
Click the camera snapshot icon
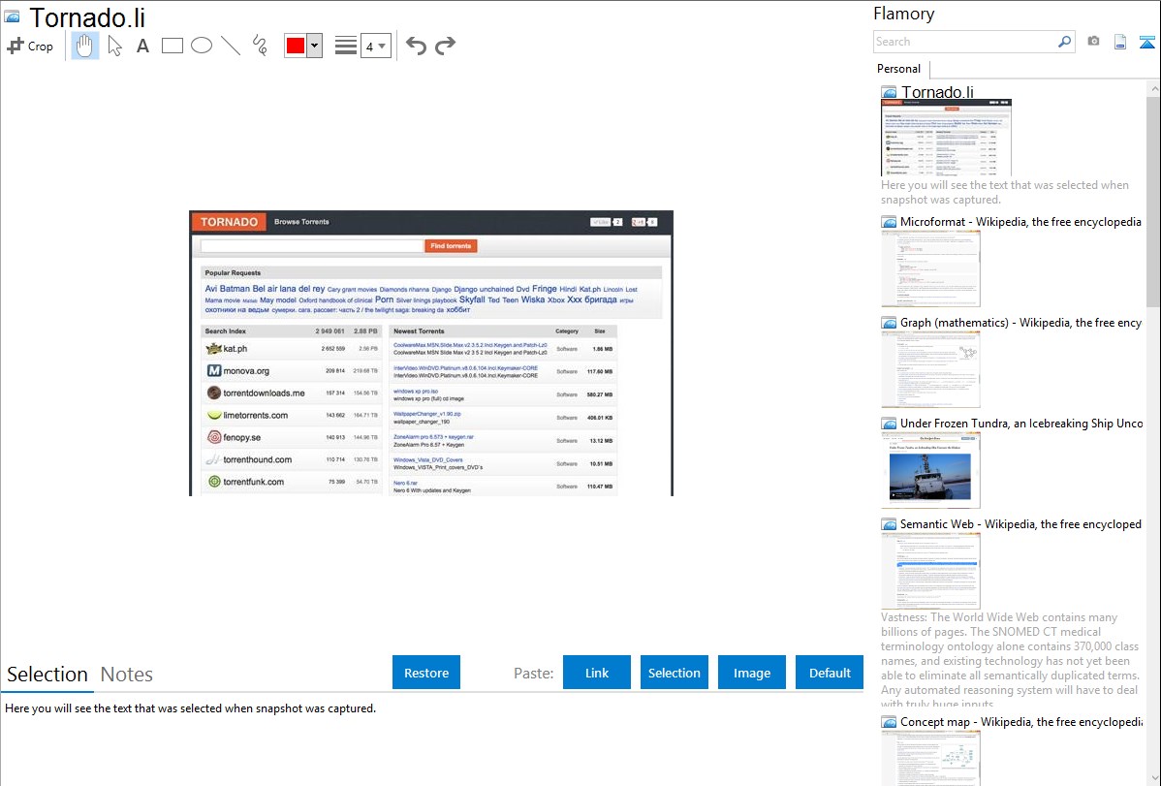pos(1093,42)
